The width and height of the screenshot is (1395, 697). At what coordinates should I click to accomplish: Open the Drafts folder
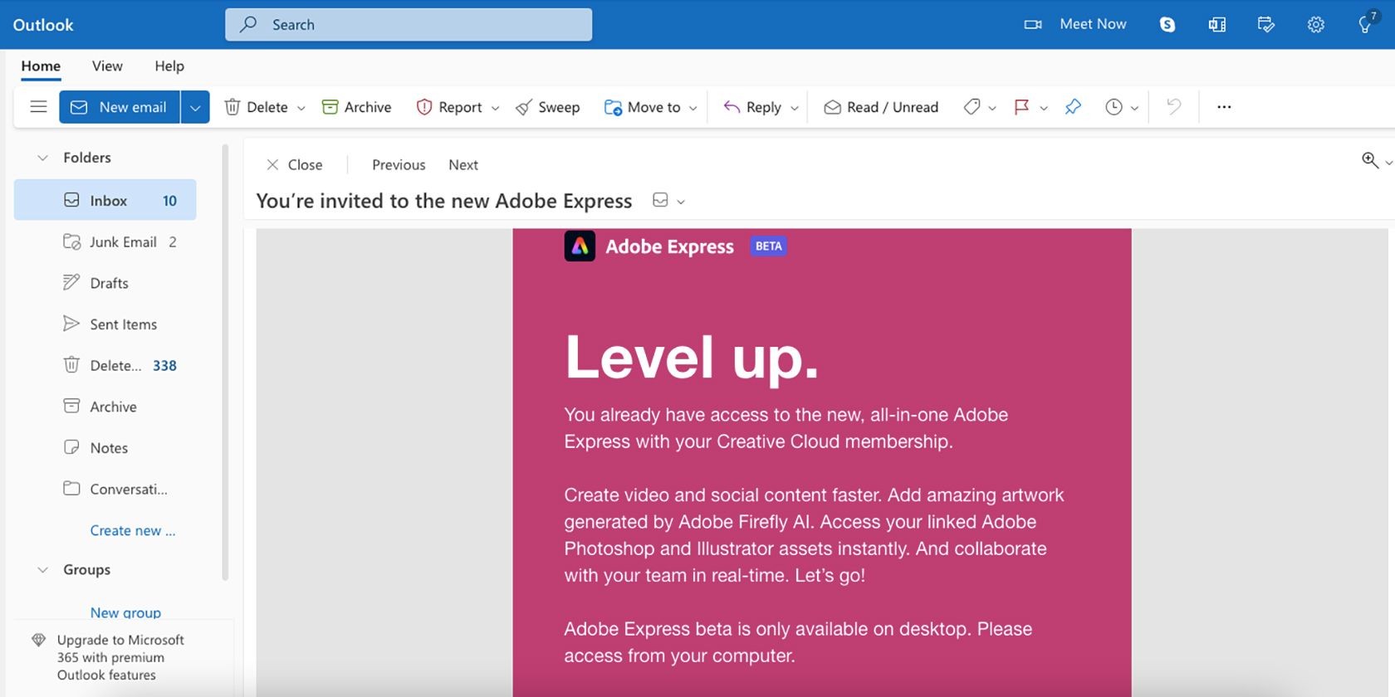coord(105,283)
